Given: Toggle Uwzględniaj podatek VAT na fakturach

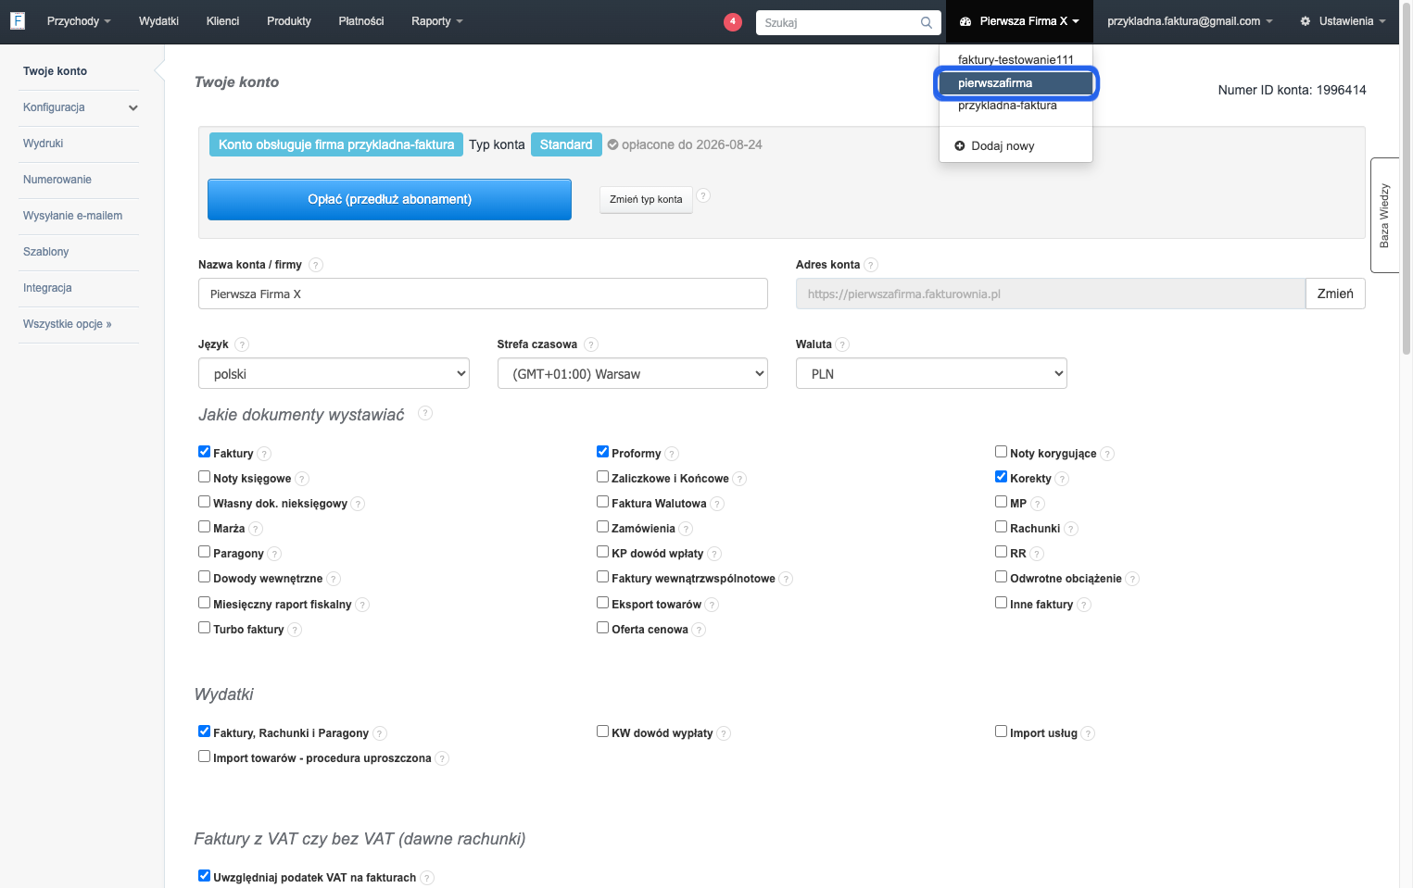Looking at the screenshot, I should click(x=204, y=876).
